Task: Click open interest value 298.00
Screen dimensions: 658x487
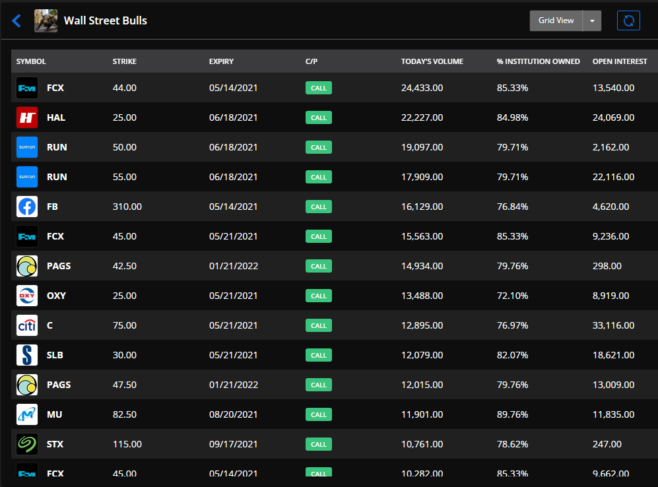Action: point(607,266)
